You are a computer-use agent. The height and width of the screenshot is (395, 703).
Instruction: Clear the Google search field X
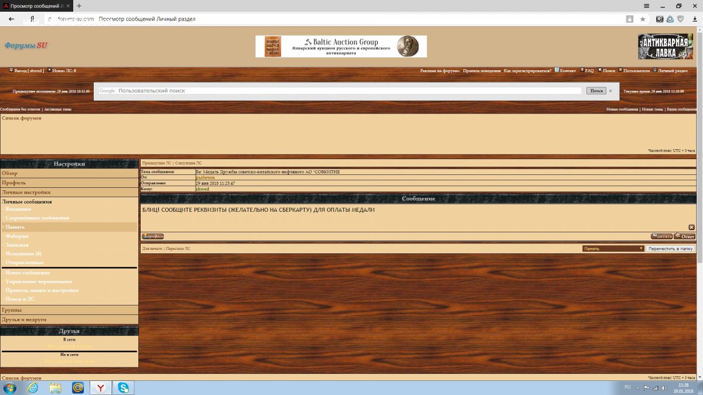(610, 91)
